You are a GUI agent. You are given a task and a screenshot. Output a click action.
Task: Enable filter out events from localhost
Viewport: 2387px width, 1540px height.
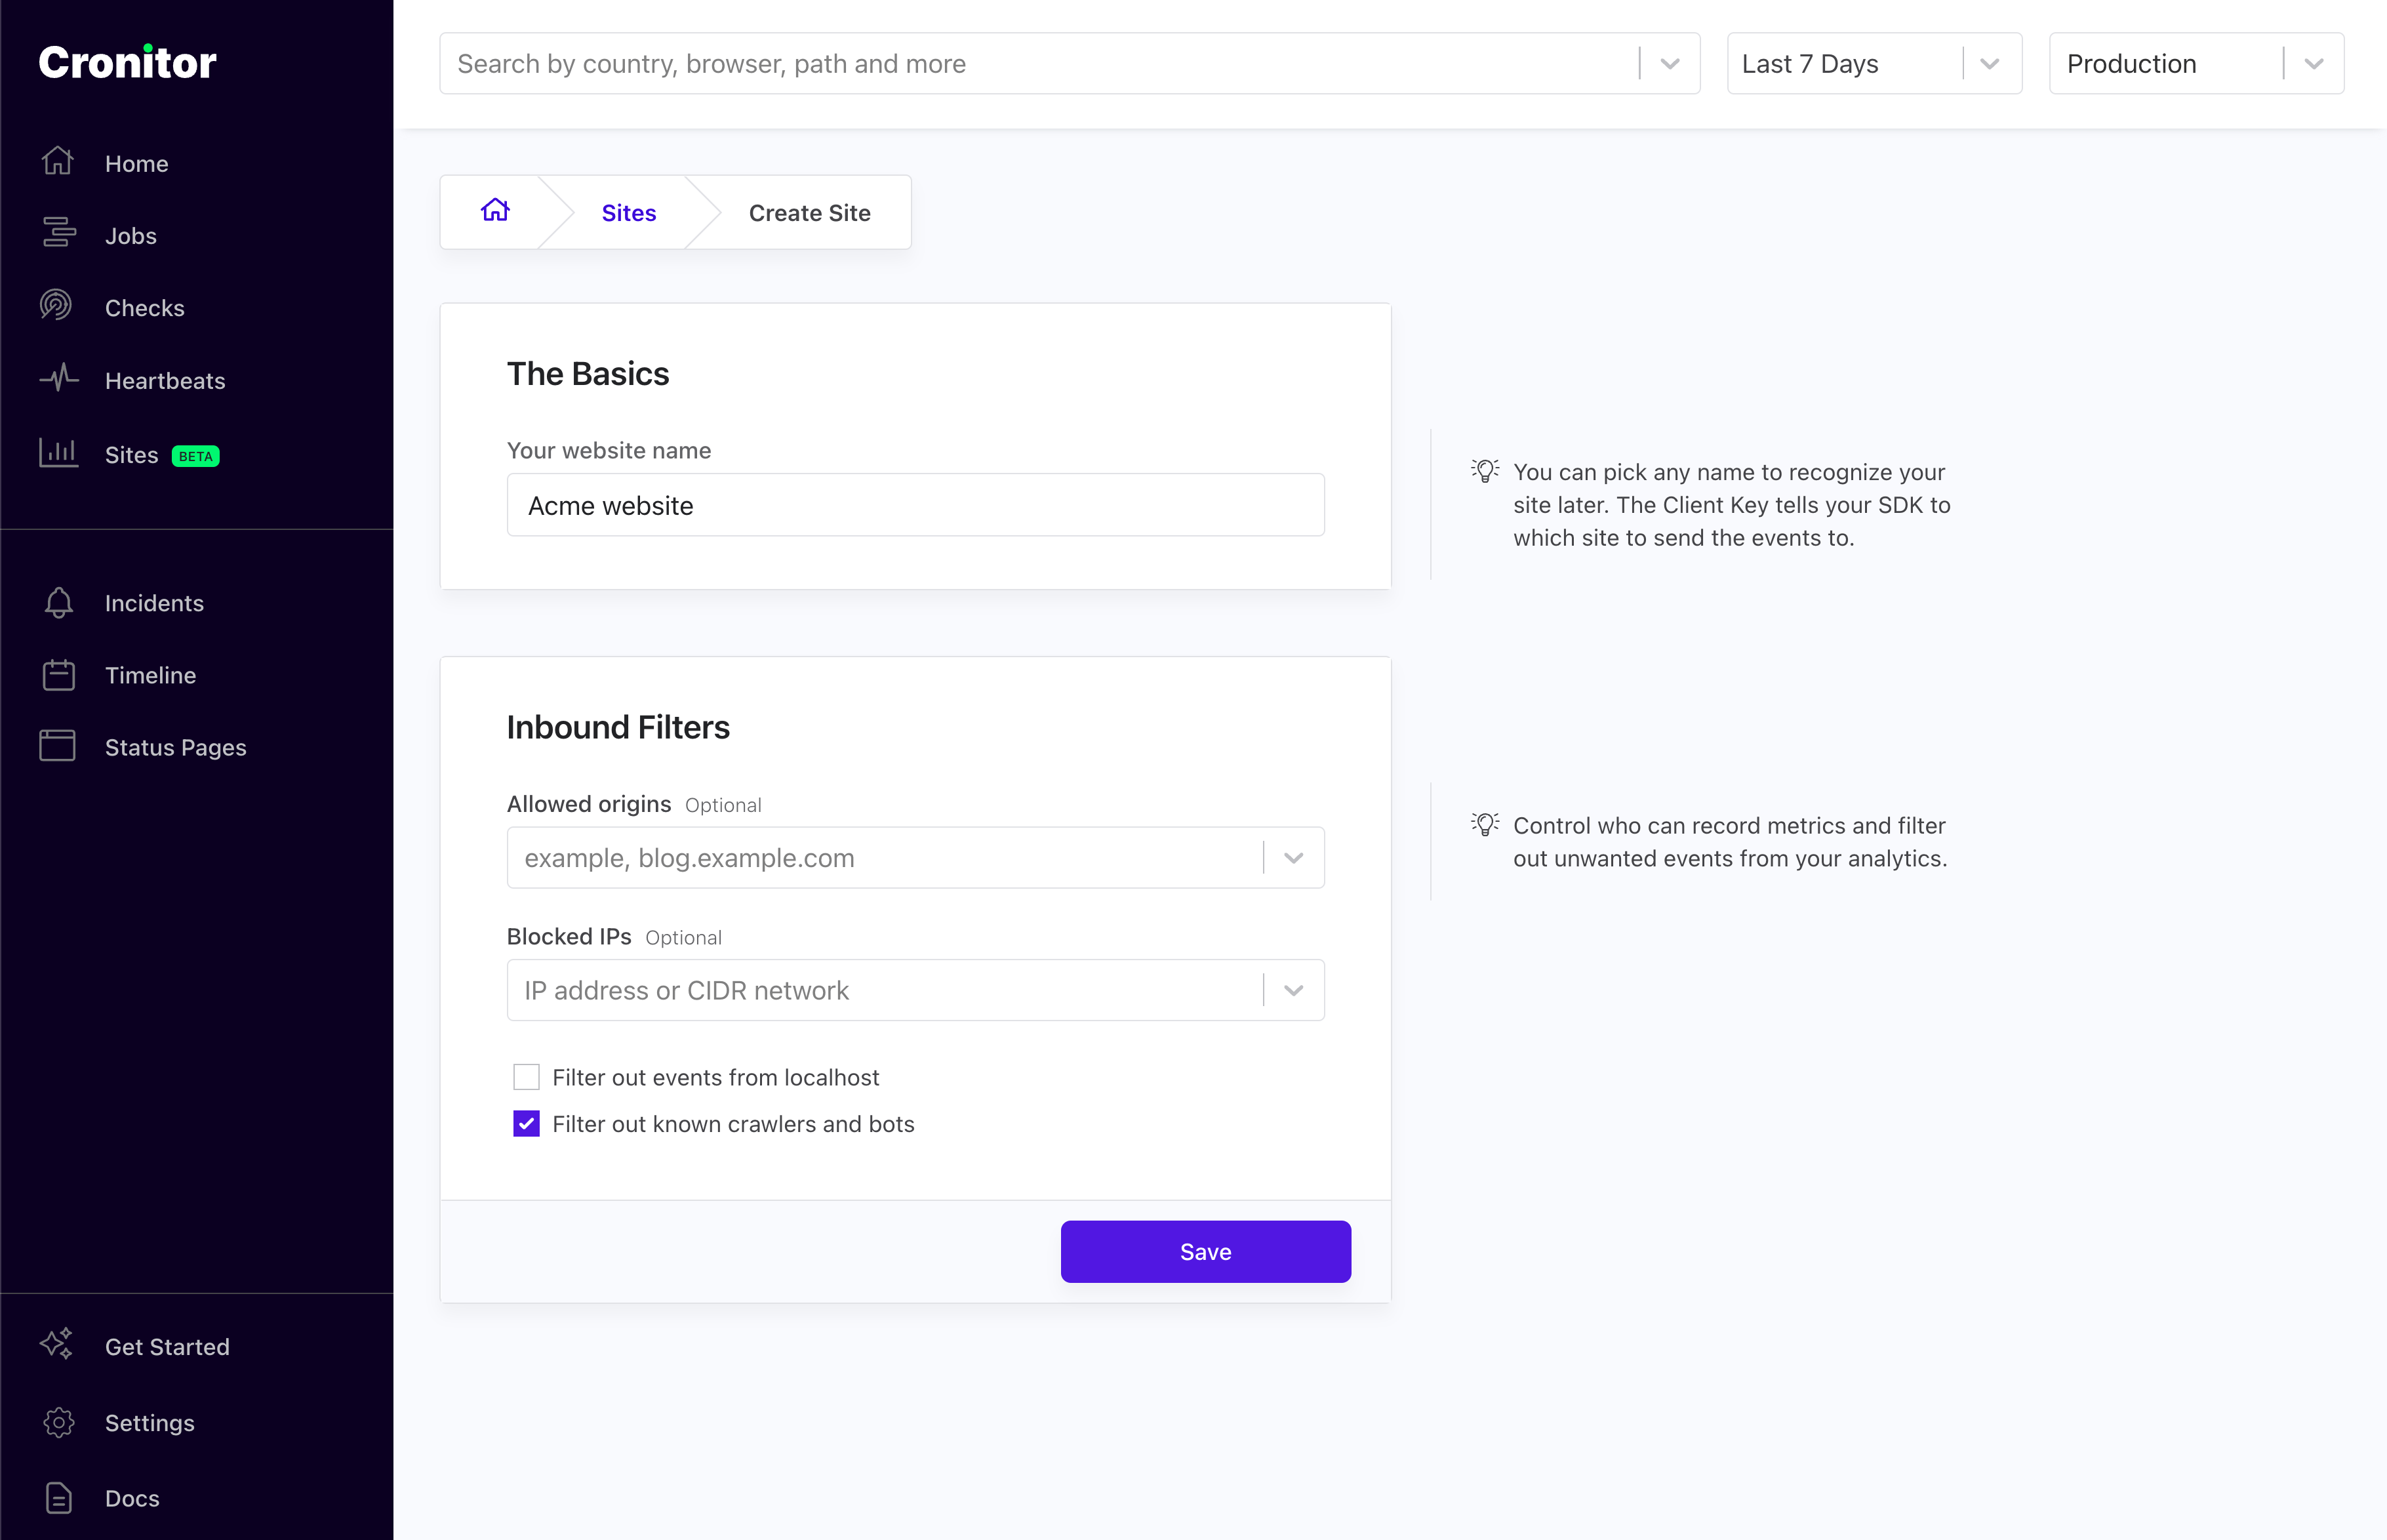526,1077
